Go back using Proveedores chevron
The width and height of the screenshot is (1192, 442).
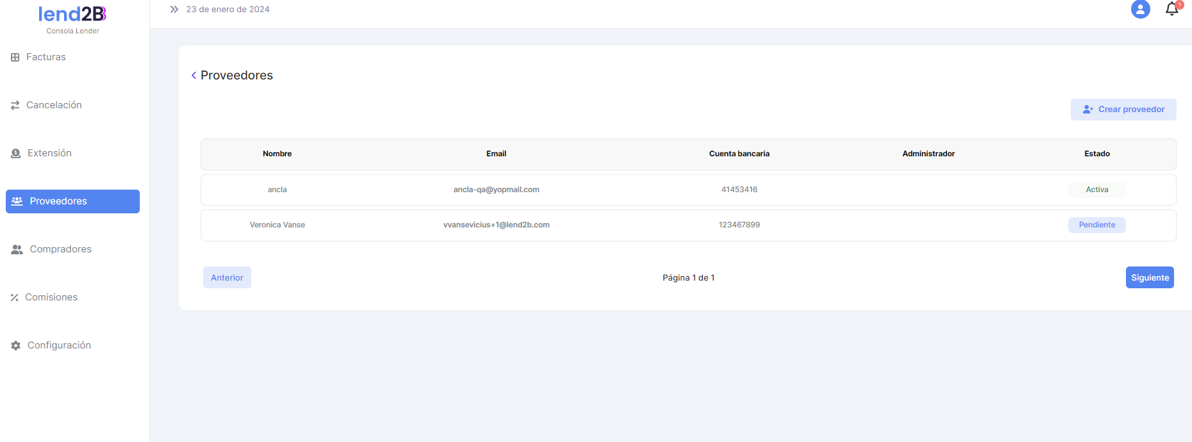point(194,76)
